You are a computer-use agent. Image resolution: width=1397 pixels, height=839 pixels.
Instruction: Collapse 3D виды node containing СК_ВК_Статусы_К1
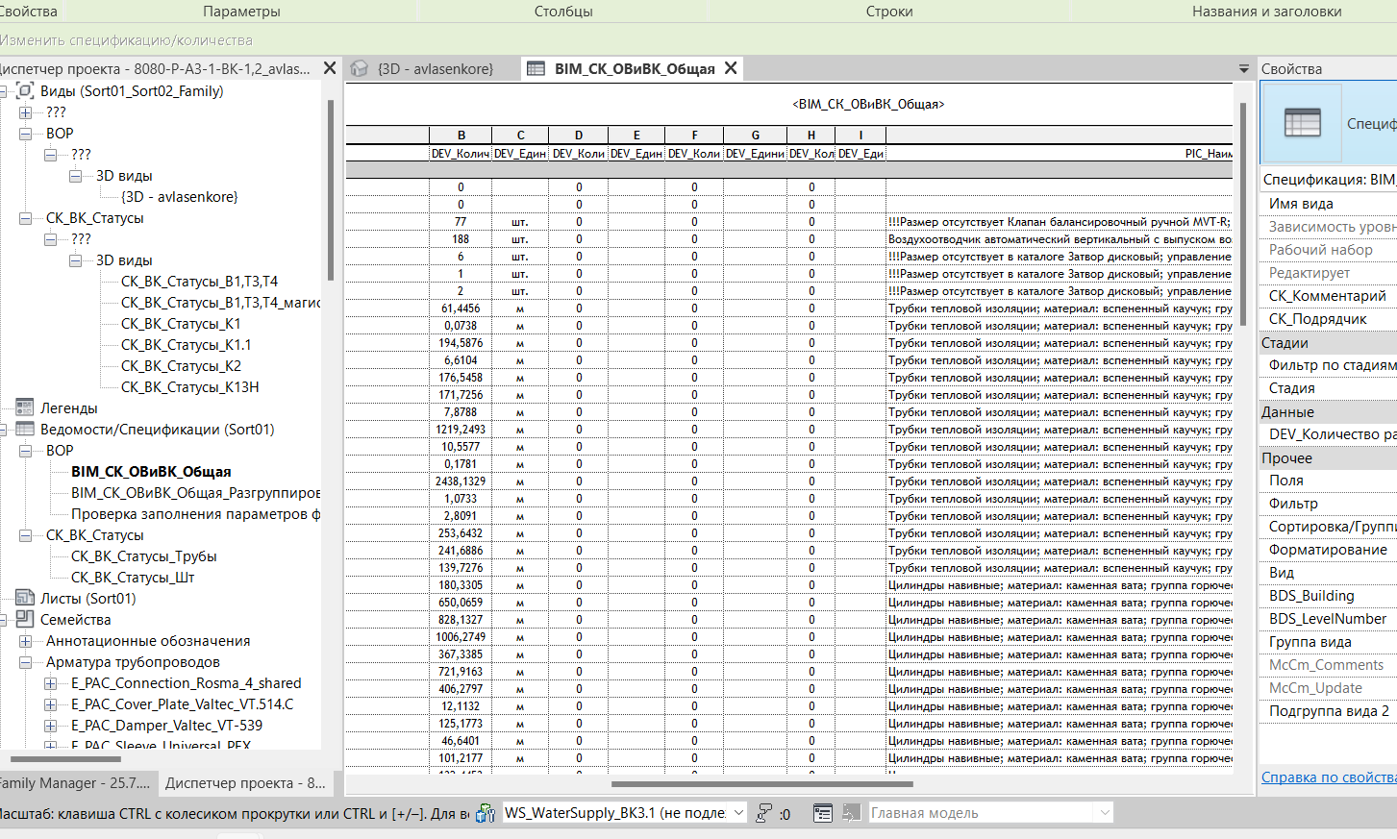click(76, 260)
